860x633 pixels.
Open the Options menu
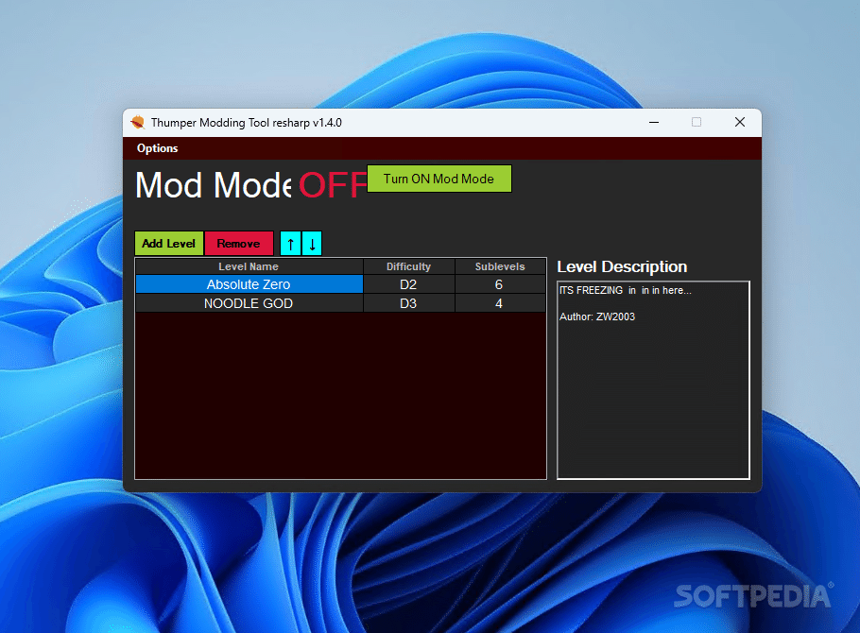(x=158, y=148)
